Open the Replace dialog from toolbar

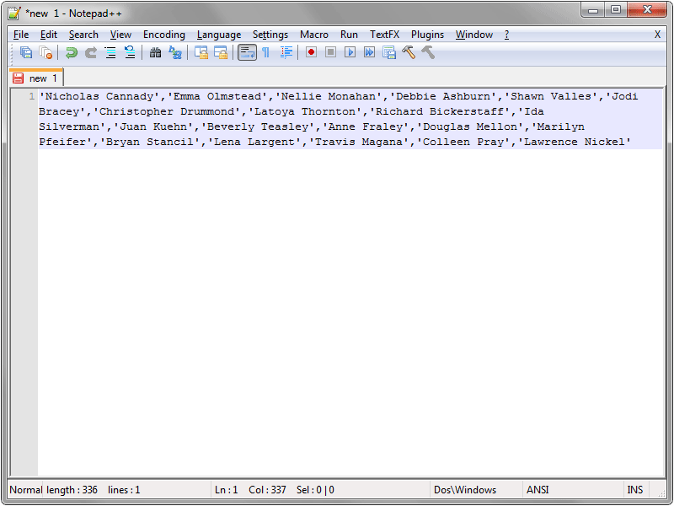point(175,52)
